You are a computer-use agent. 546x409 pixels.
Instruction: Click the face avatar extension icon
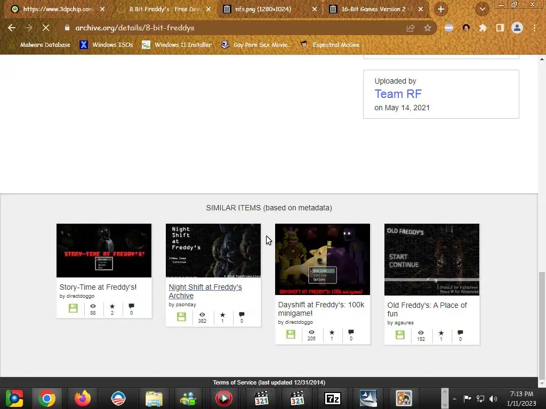pyautogui.click(x=466, y=28)
